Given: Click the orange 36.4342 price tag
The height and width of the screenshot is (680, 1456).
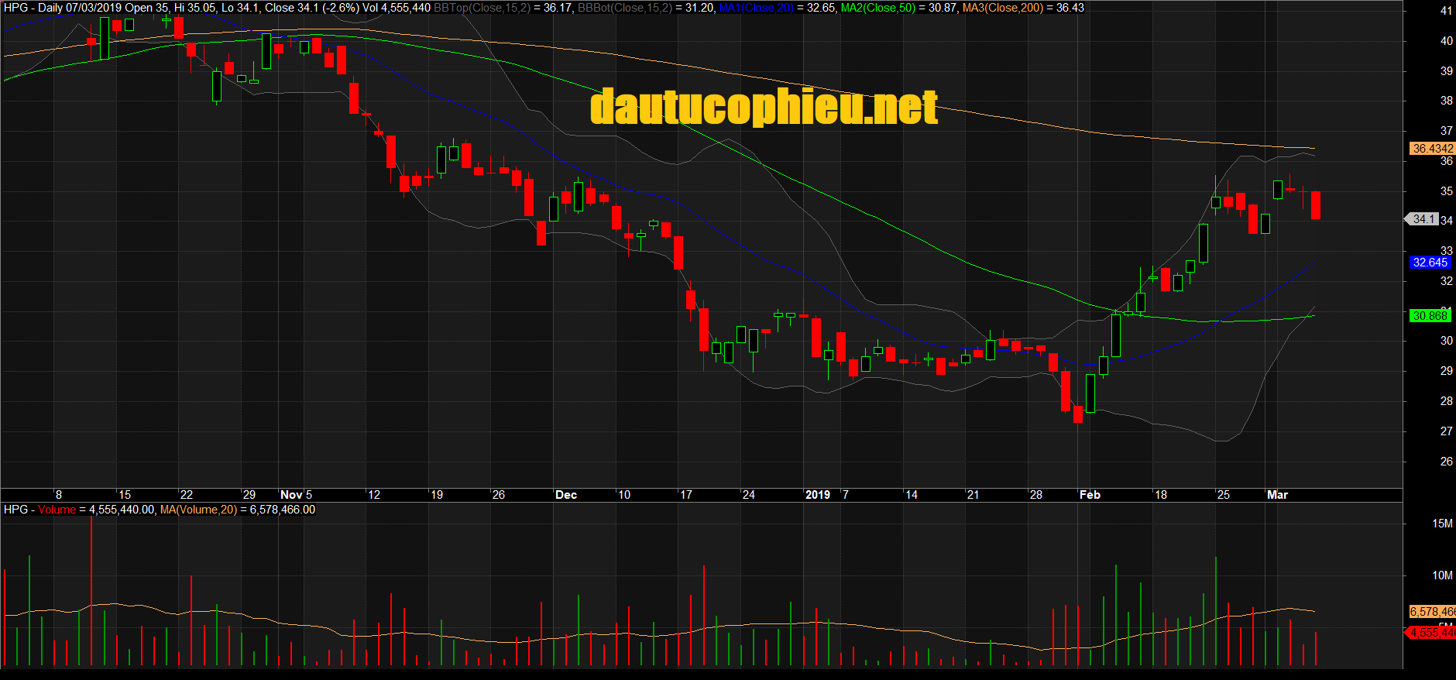Looking at the screenshot, I should coord(1432,149).
